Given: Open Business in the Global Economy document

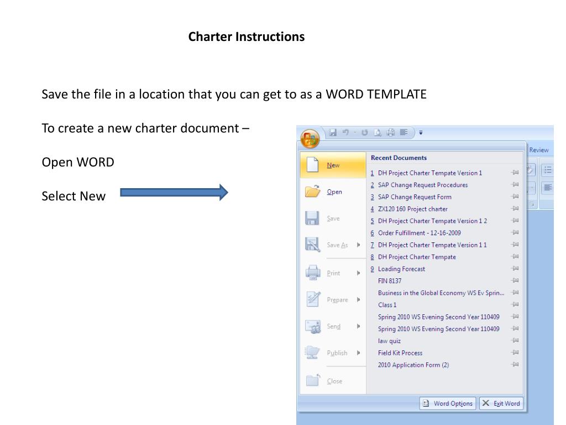Looking at the screenshot, I should point(441,293).
